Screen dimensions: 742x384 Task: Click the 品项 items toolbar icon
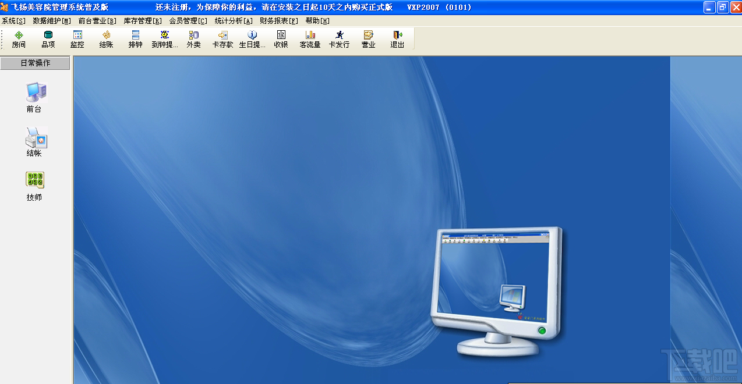[48, 39]
